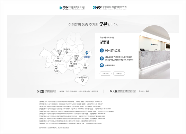
Task: Select the 여의도점 map pin
Action: [58, 58]
